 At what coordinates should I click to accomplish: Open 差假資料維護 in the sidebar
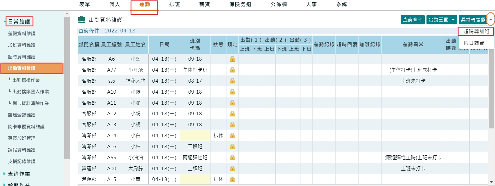click(x=22, y=33)
